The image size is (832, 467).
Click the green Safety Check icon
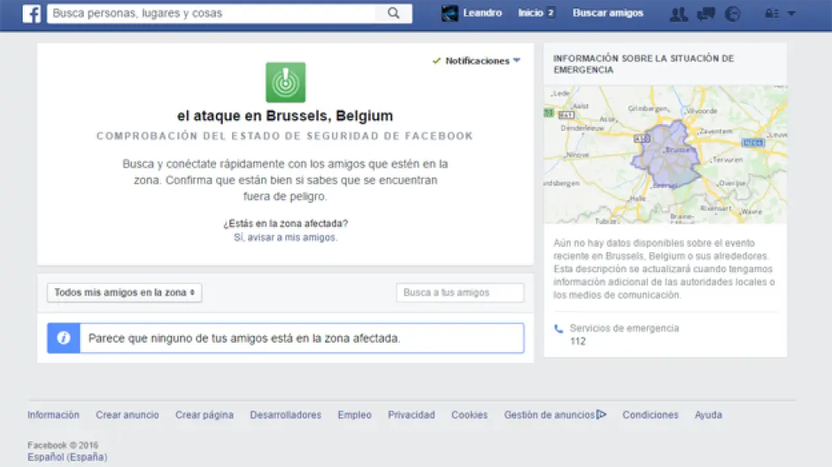pos(286,82)
